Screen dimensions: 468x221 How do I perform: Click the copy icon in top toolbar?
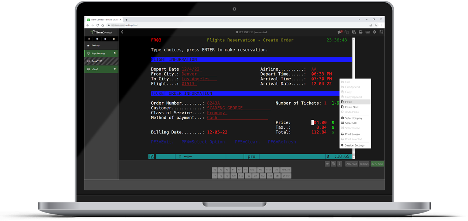(x=347, y=32)
